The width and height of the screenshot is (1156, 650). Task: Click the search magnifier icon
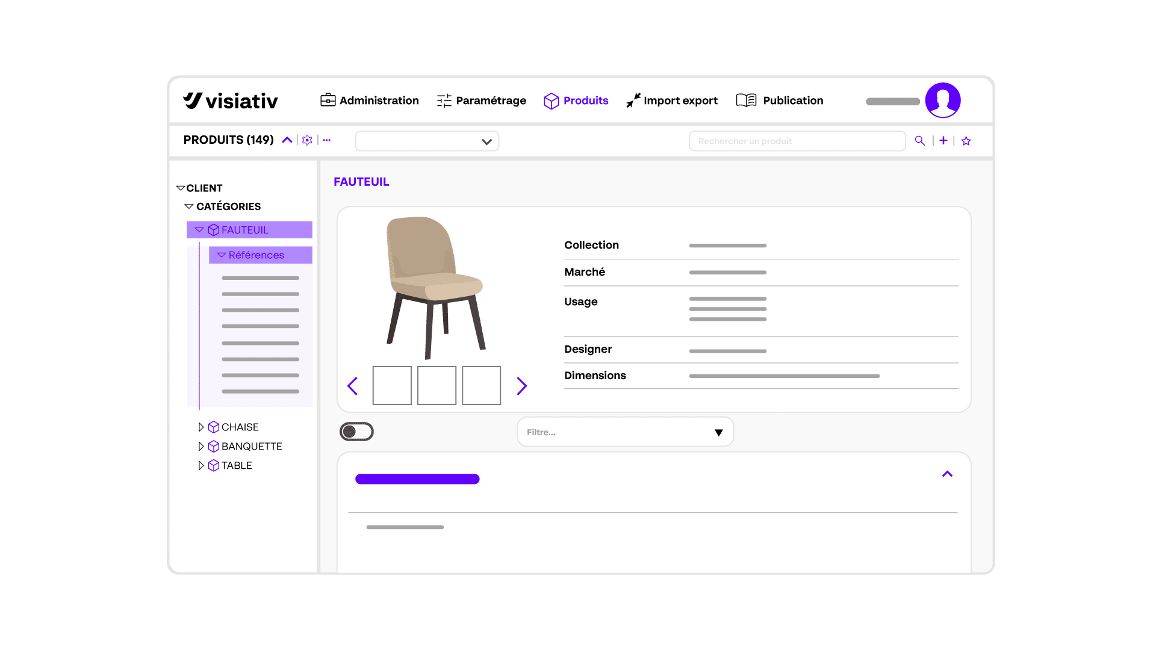[920, 141]
